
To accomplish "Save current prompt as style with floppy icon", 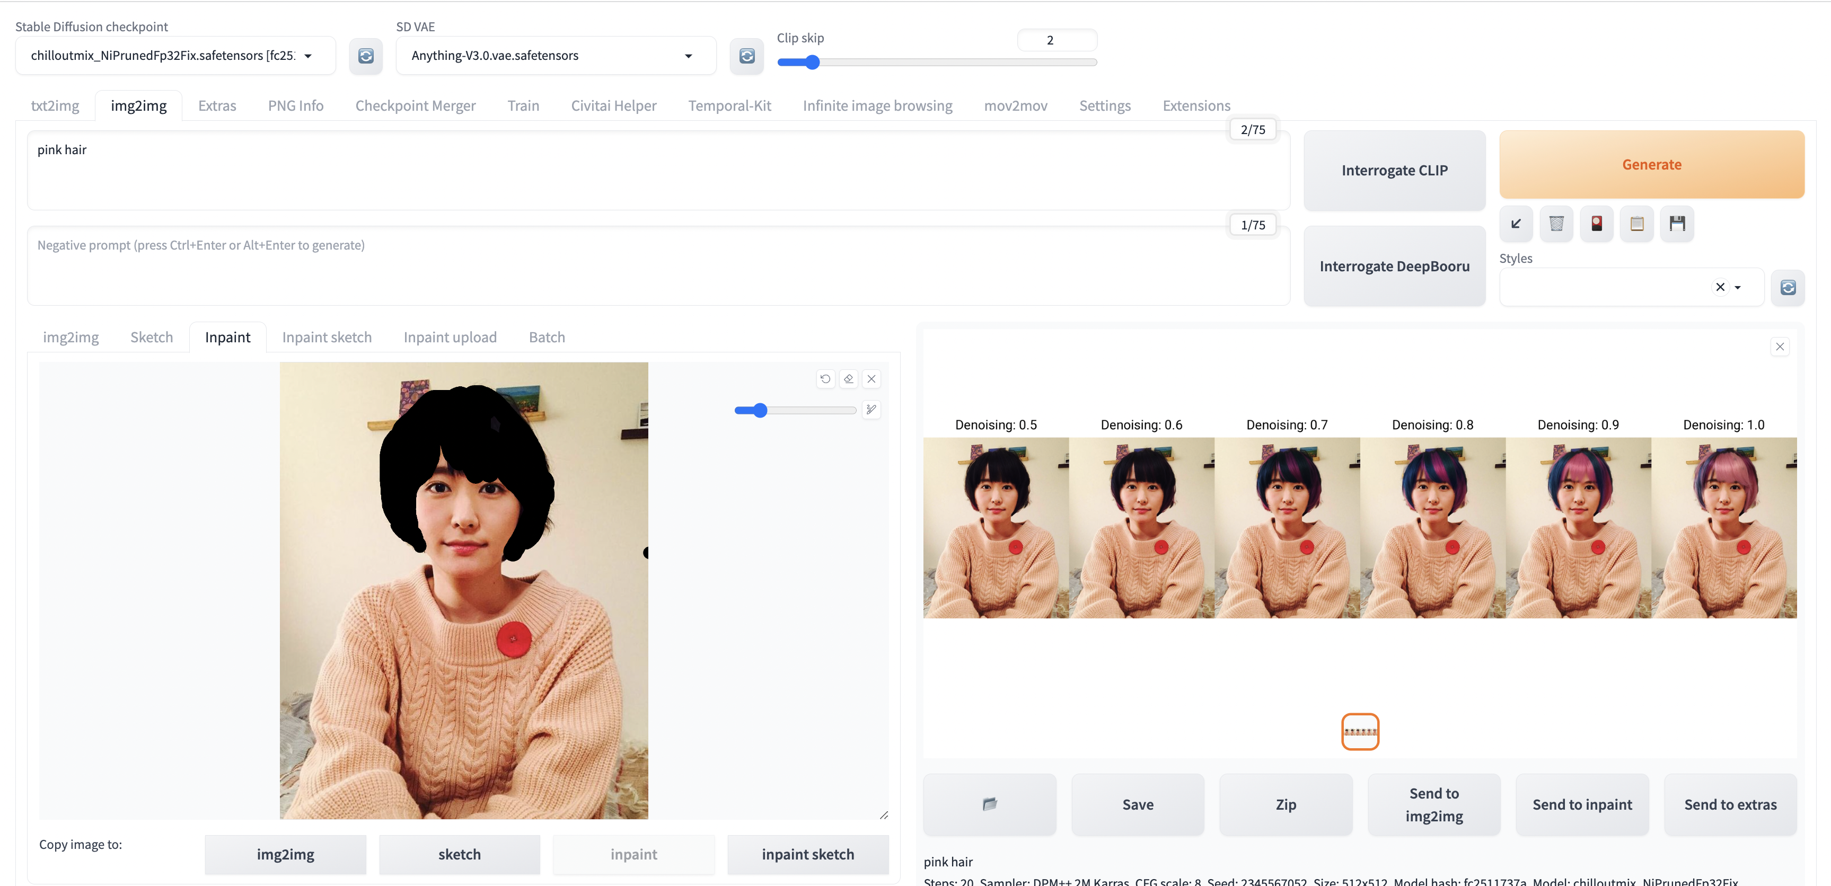I will pos(1677,224).
